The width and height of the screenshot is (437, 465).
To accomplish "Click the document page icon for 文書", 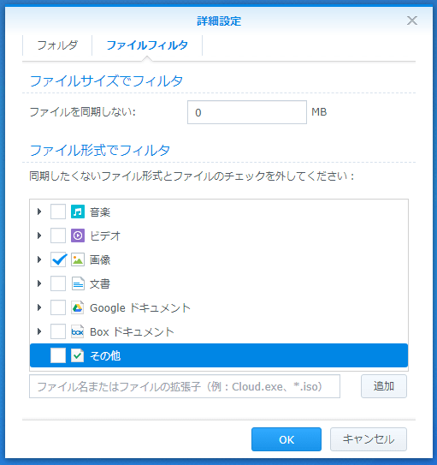I will click(78, 283).
